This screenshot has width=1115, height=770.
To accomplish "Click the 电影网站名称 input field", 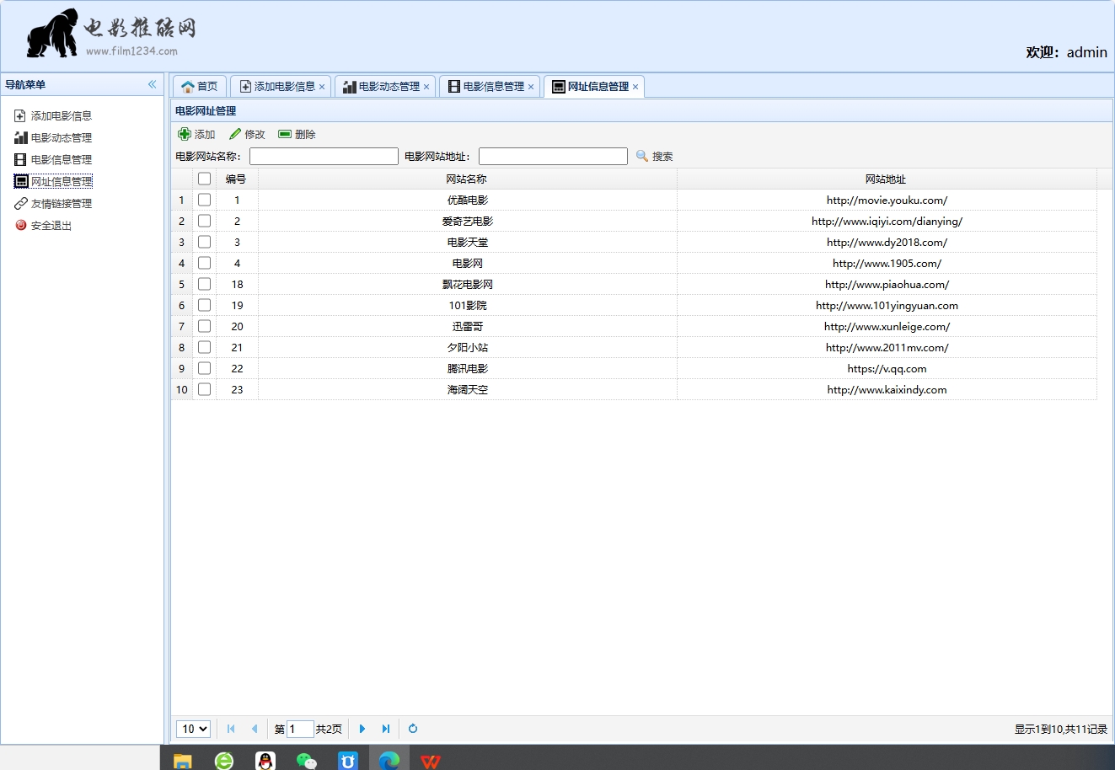I will click(x=324, y=156).
